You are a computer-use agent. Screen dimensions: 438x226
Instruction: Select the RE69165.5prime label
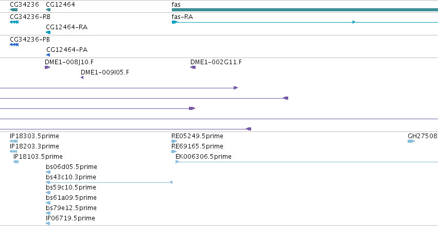(x=197, y=146)
